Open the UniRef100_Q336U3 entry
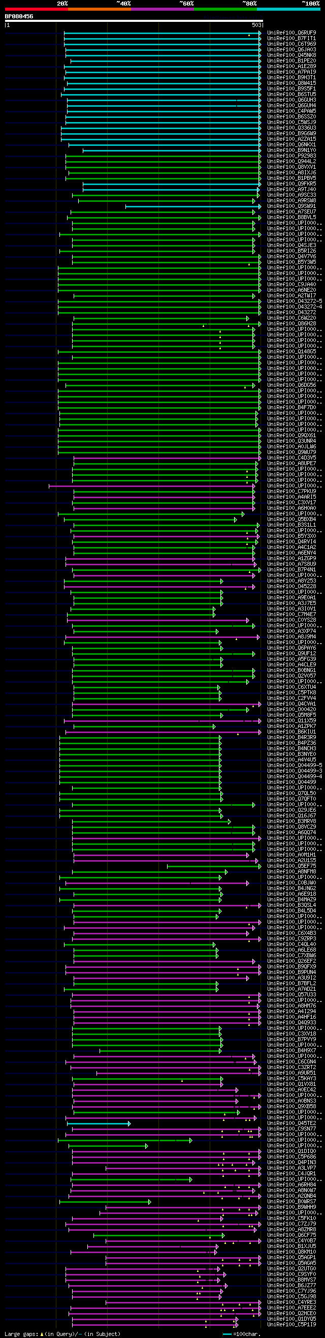325x1338 pixels. pos(292,128)
